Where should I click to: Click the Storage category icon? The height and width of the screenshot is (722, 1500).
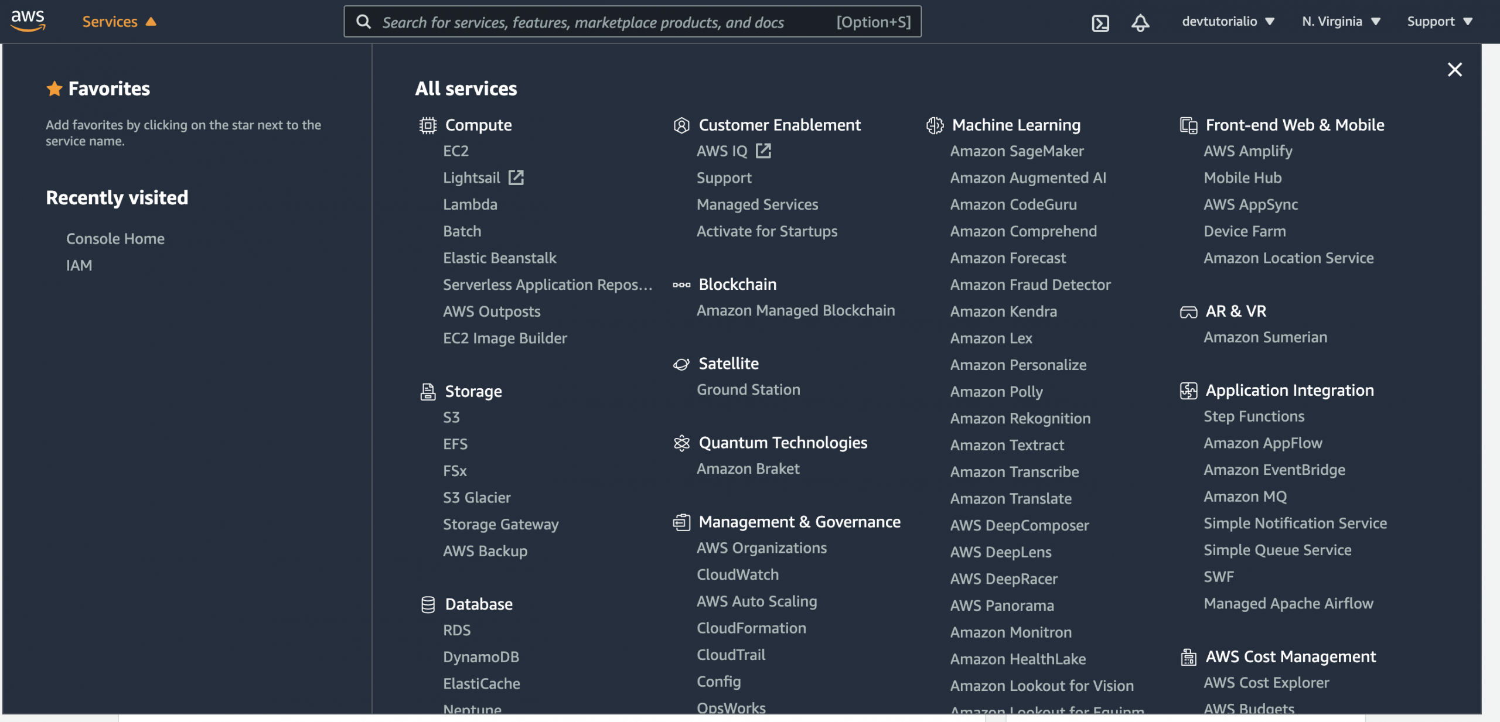[x=428, y=392]
